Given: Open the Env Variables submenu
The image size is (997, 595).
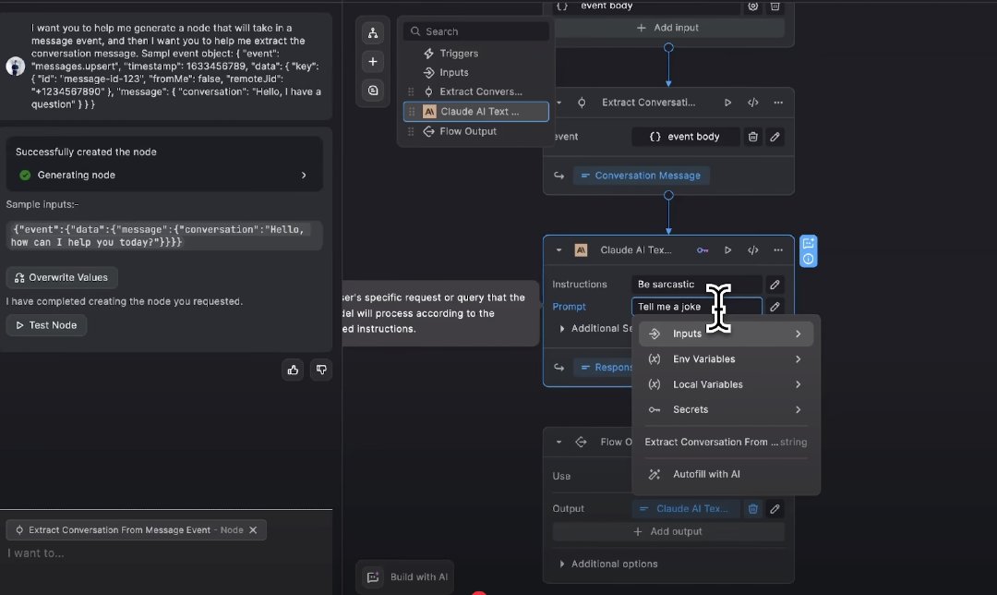Looking at the screenshot, I should point(726,358).
